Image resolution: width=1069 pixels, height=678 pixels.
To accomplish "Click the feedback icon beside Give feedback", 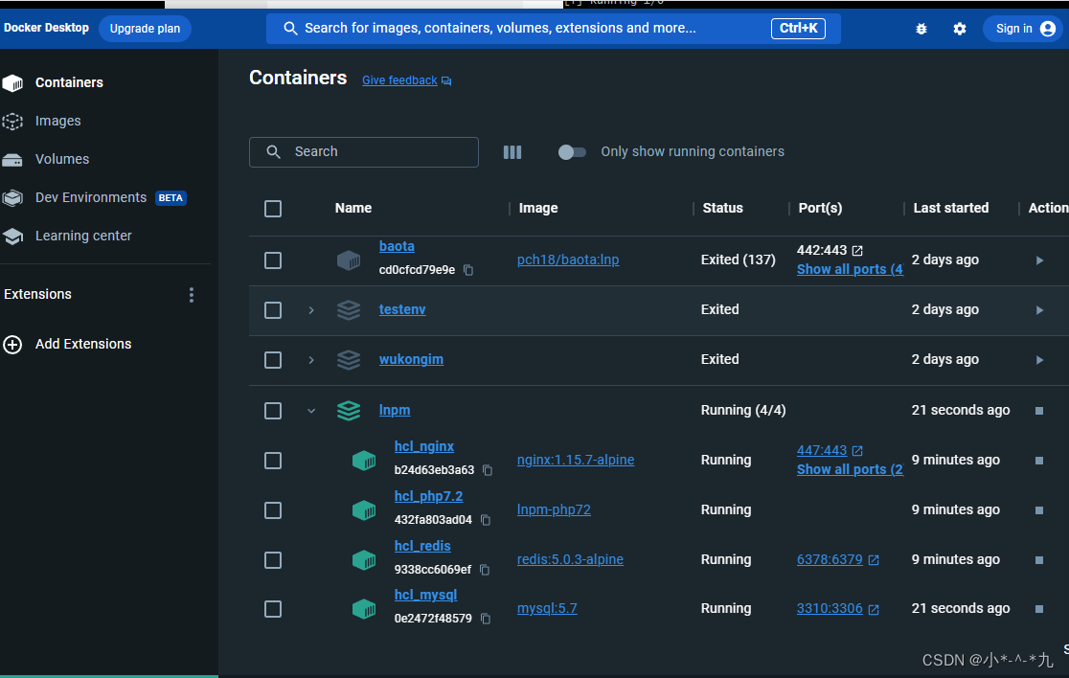I will (x=446, y=81).
